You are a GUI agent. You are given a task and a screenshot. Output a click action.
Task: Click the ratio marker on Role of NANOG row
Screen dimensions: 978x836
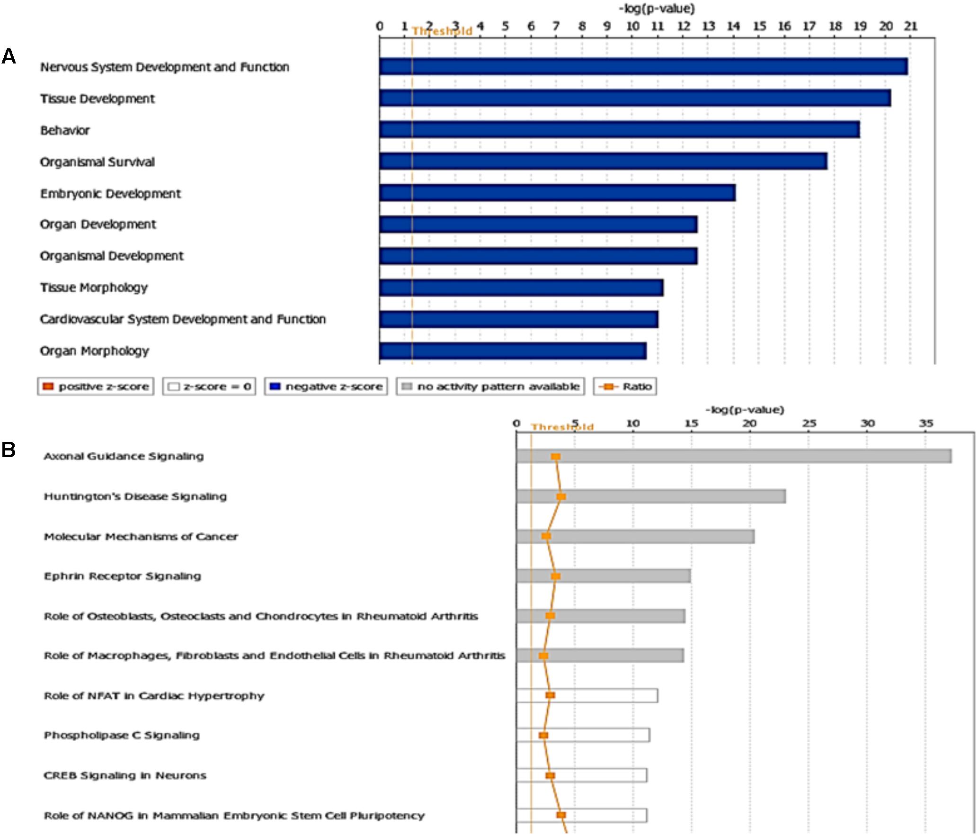561,815
